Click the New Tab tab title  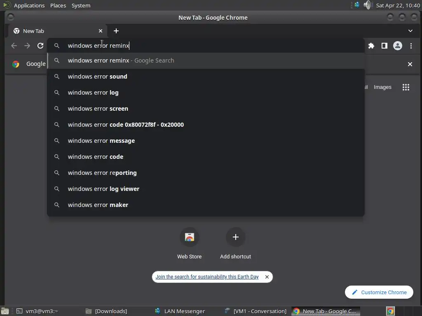pos(33,31)
